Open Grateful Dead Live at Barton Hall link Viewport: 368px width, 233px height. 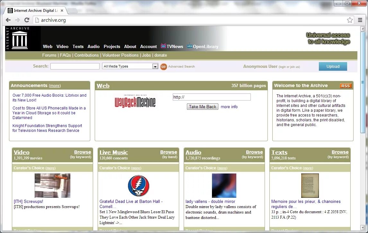[131, 204]
